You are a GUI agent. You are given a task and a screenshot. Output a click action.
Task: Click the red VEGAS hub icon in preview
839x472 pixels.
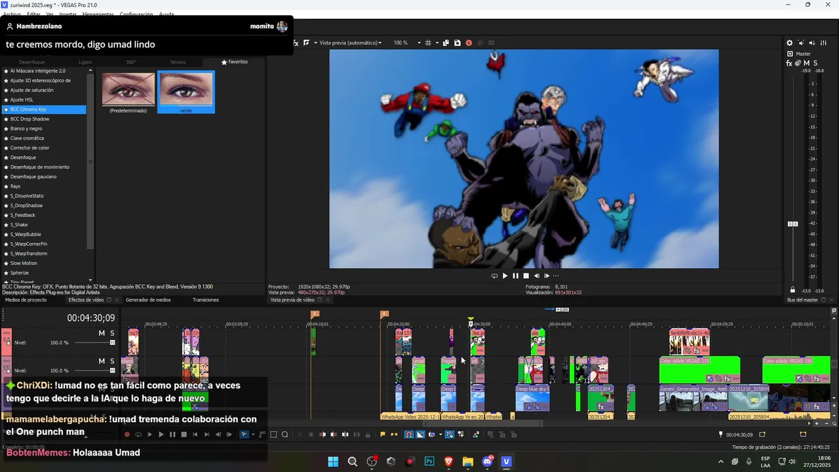(469, 43)
